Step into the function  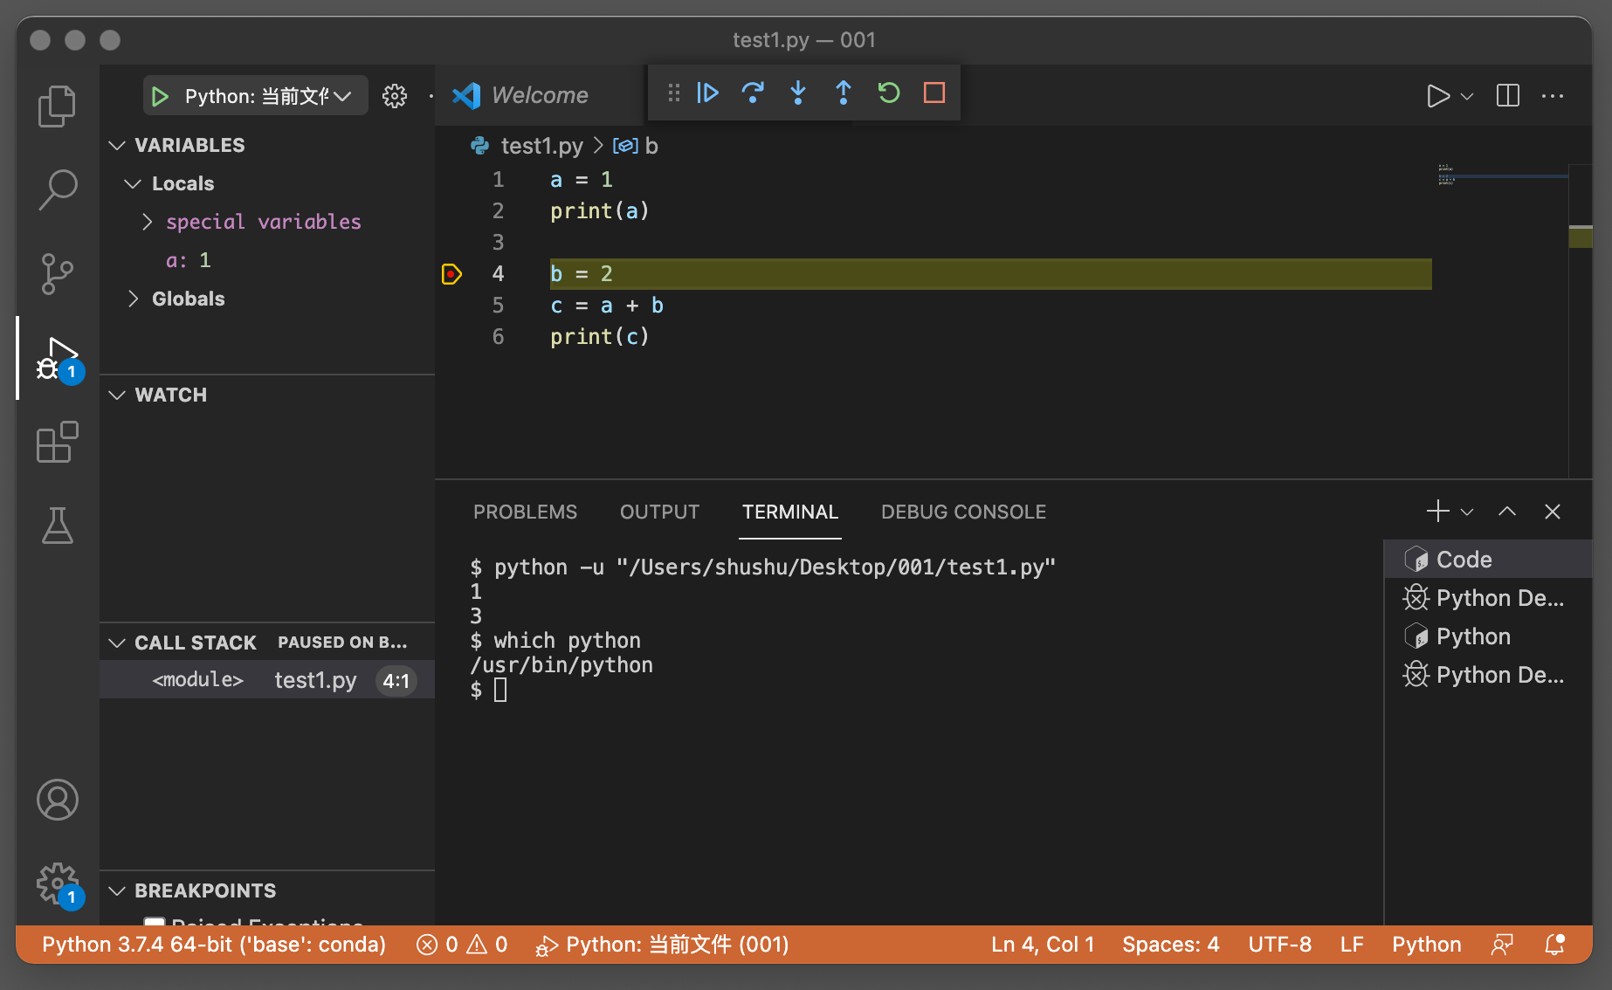[x=798, y=93]
